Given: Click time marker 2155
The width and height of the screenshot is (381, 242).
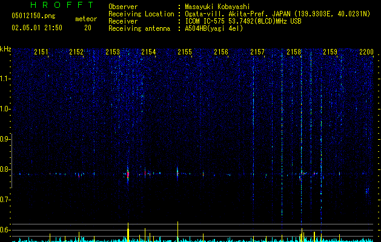Looking at the screenshot, I should click(x=185, y=52).
